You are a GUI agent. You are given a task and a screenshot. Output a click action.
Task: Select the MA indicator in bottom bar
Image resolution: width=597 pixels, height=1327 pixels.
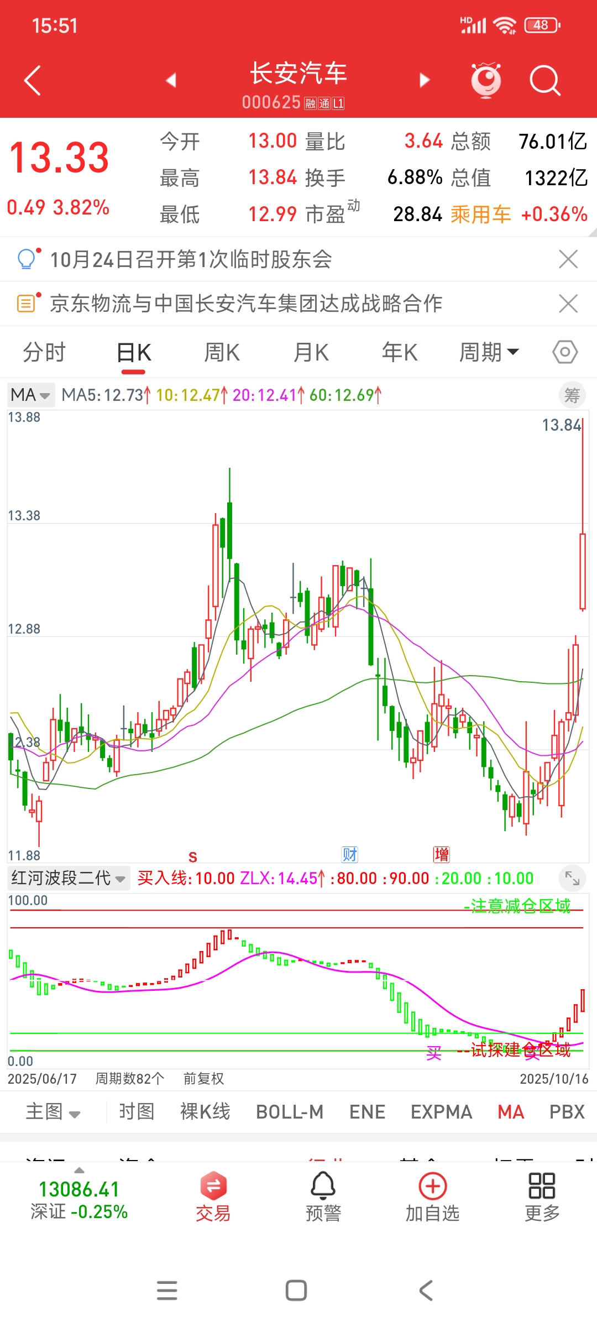coord(511,1112)
